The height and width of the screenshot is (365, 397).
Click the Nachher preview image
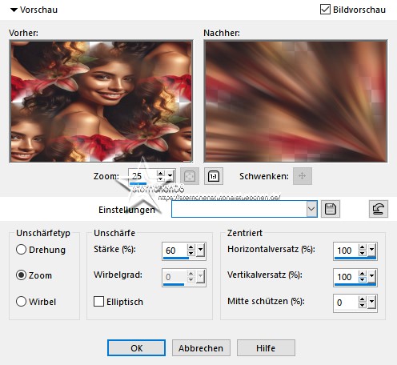click(x=295, y=102)
